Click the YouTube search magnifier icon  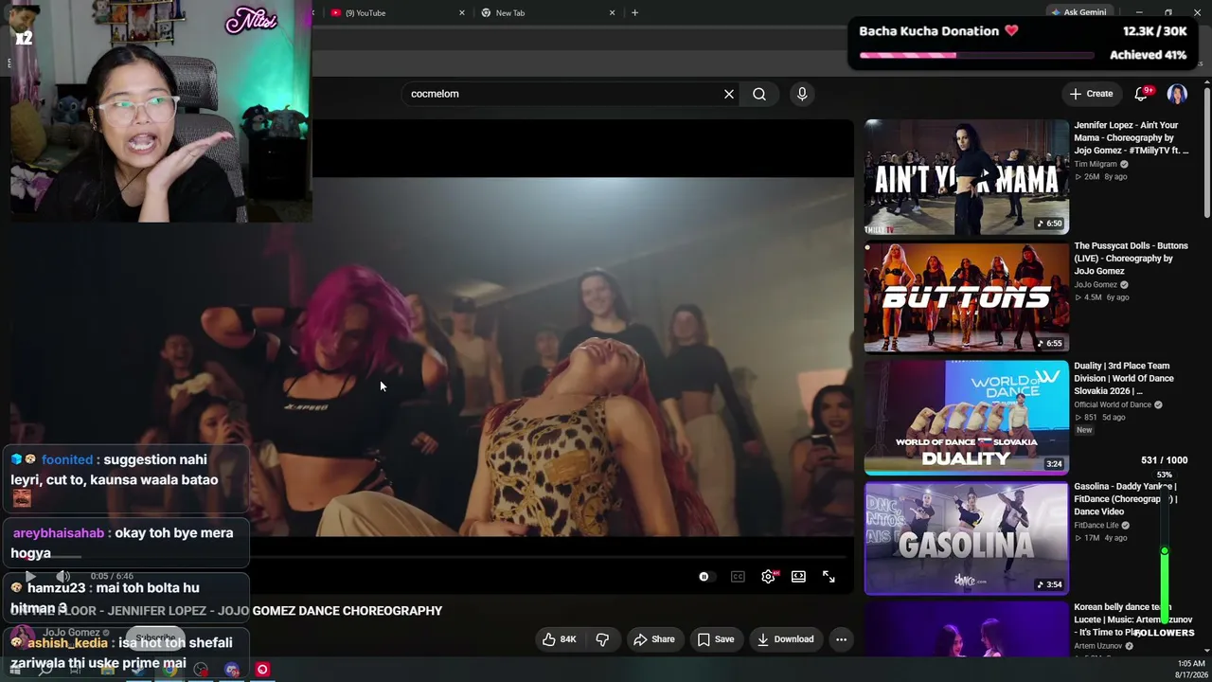click(759, 94)
